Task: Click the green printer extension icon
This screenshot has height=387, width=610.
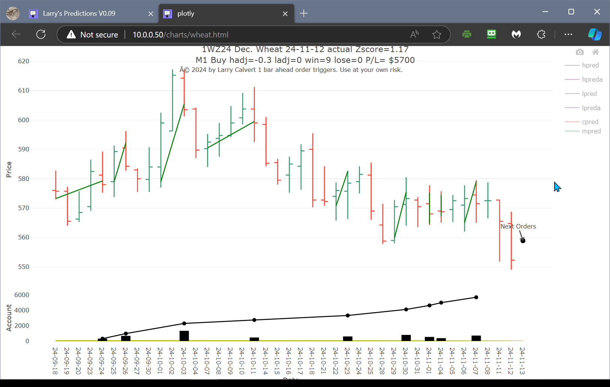Action: pyautogui.click(x=467, y=34)
